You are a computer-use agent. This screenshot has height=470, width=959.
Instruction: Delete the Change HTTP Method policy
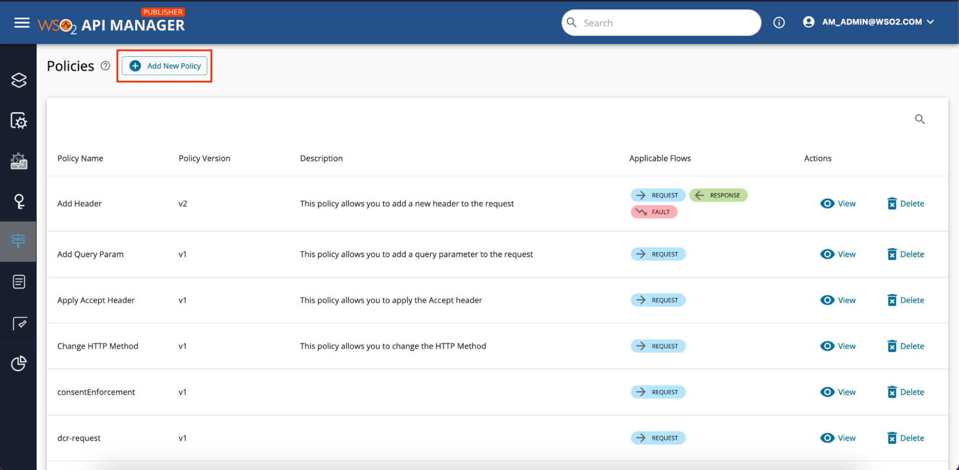906,346
